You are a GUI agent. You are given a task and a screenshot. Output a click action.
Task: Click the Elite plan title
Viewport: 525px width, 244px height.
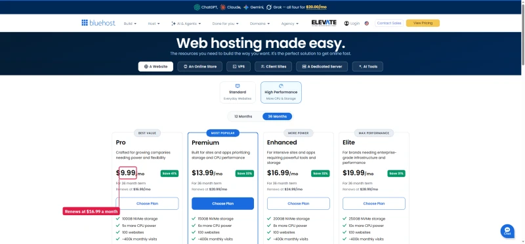point(348,142)
